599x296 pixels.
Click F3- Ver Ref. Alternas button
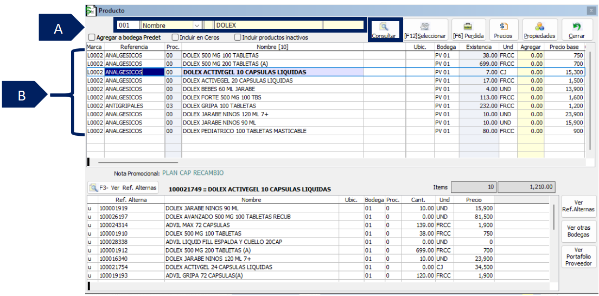123,188
